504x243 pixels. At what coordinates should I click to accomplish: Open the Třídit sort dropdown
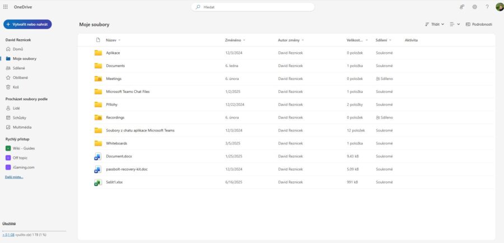tap(435, 24)
